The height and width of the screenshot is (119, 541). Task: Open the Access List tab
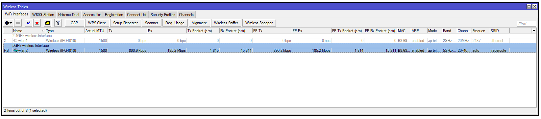pyautogui.click(x=92, y=15)
